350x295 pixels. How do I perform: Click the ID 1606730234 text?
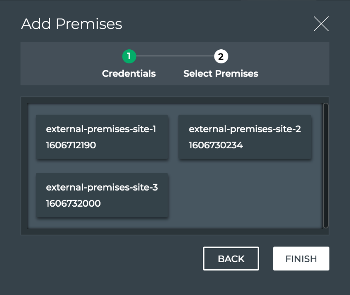pyautogui.click(x=216, y=145)
